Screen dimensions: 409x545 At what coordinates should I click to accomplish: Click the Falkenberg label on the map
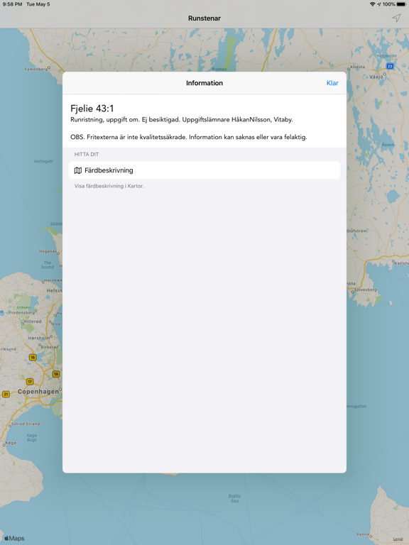tap(36, 69)
